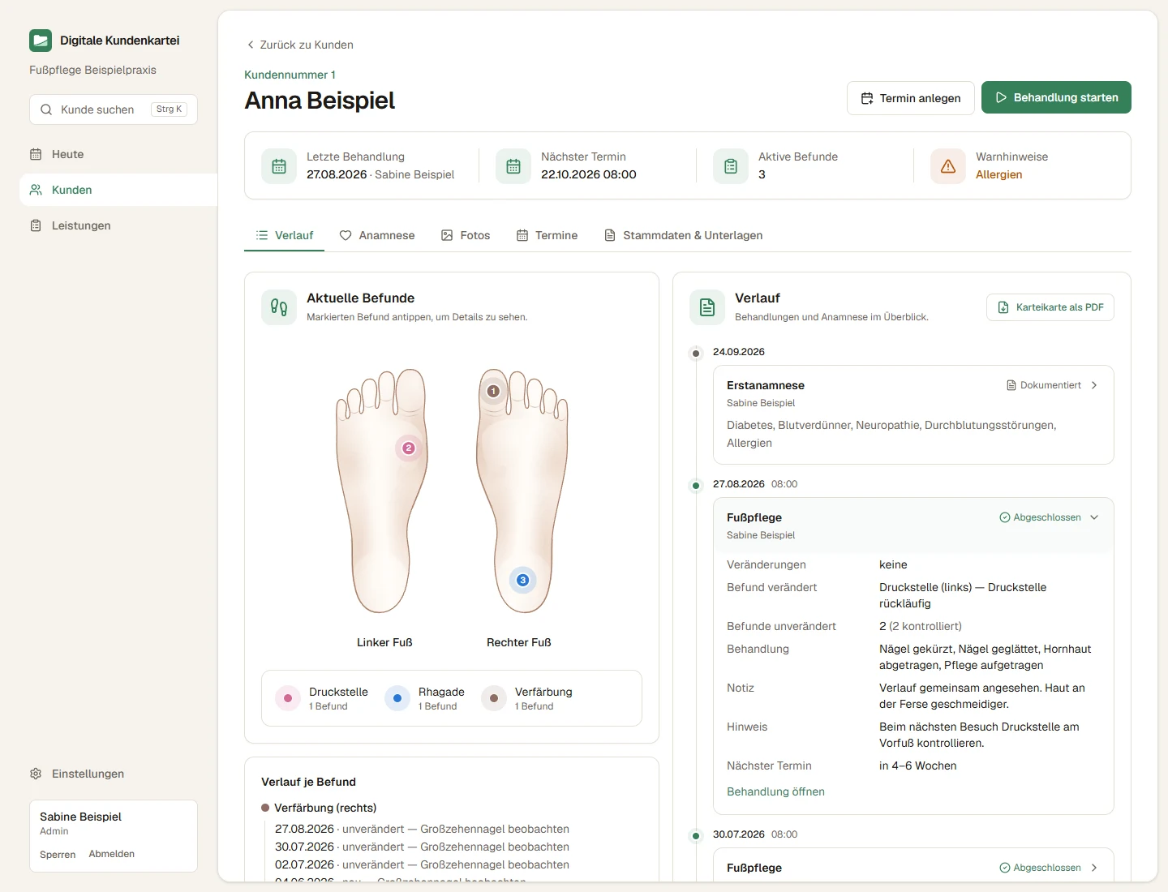Click the Dokumentiert status icon on Erstanamnese
The image size is (1168, 892).
1011,385
